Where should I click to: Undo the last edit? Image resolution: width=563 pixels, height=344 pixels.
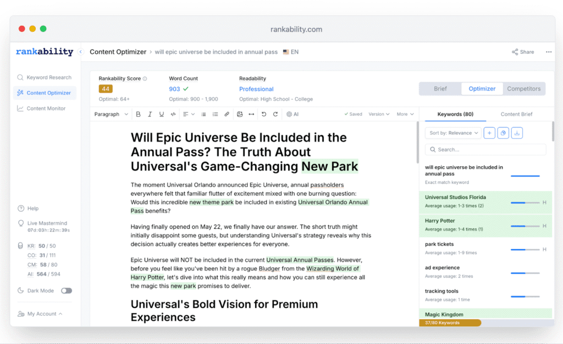264,114
